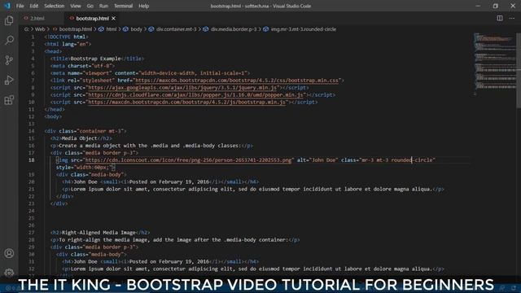
Task: Click the VS Code logo icon
Action: click(7, 6)
